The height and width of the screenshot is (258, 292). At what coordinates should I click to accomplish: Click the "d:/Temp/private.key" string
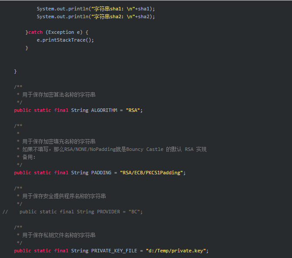coord(176,251)
